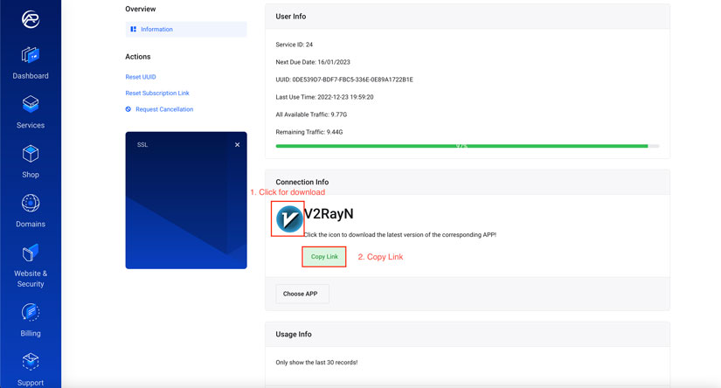Open the Billing sidebar icon

point(31,312)
